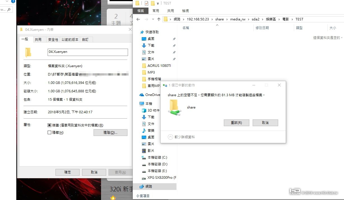Click the blue help icon at top-left
The height and width of the screenshot is (200, 344).
tap(13, 1)
